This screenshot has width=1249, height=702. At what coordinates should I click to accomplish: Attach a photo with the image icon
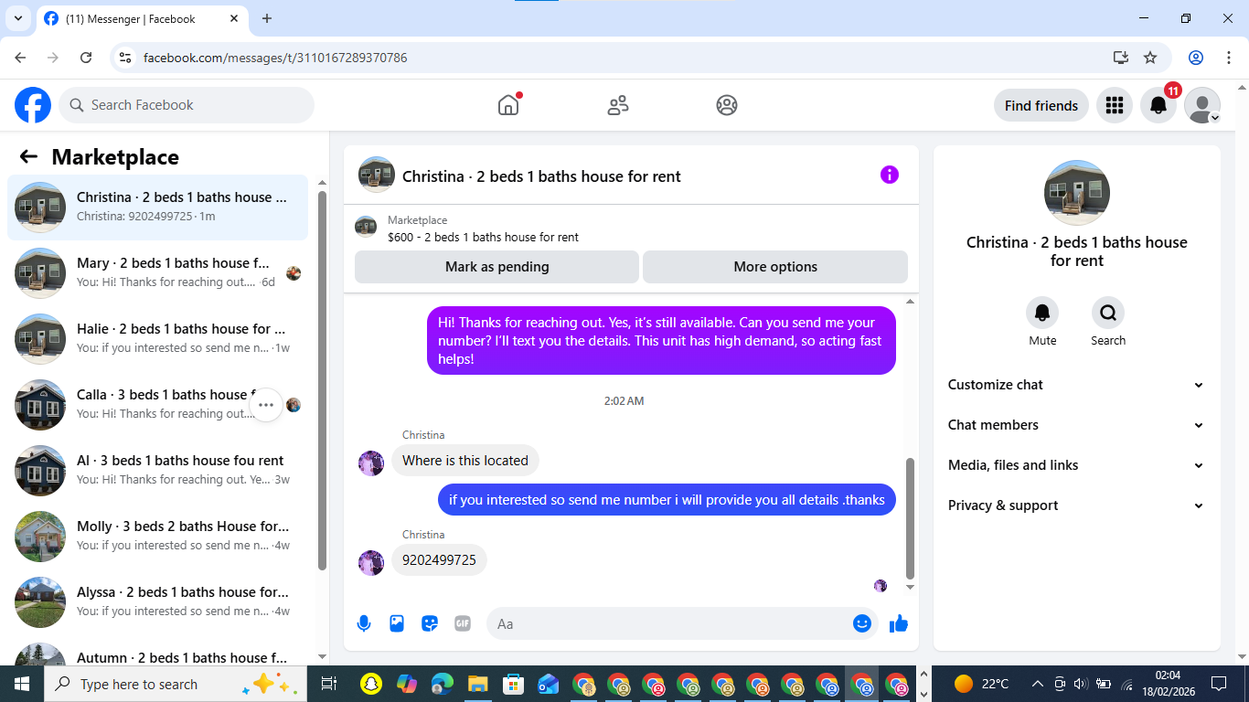point(397,623)
